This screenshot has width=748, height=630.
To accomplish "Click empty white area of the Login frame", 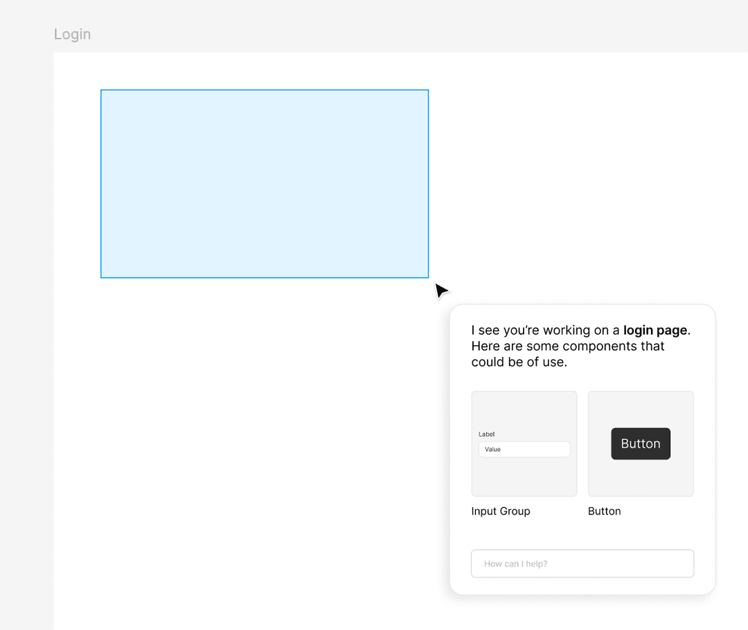I will [x=242, y=450].
